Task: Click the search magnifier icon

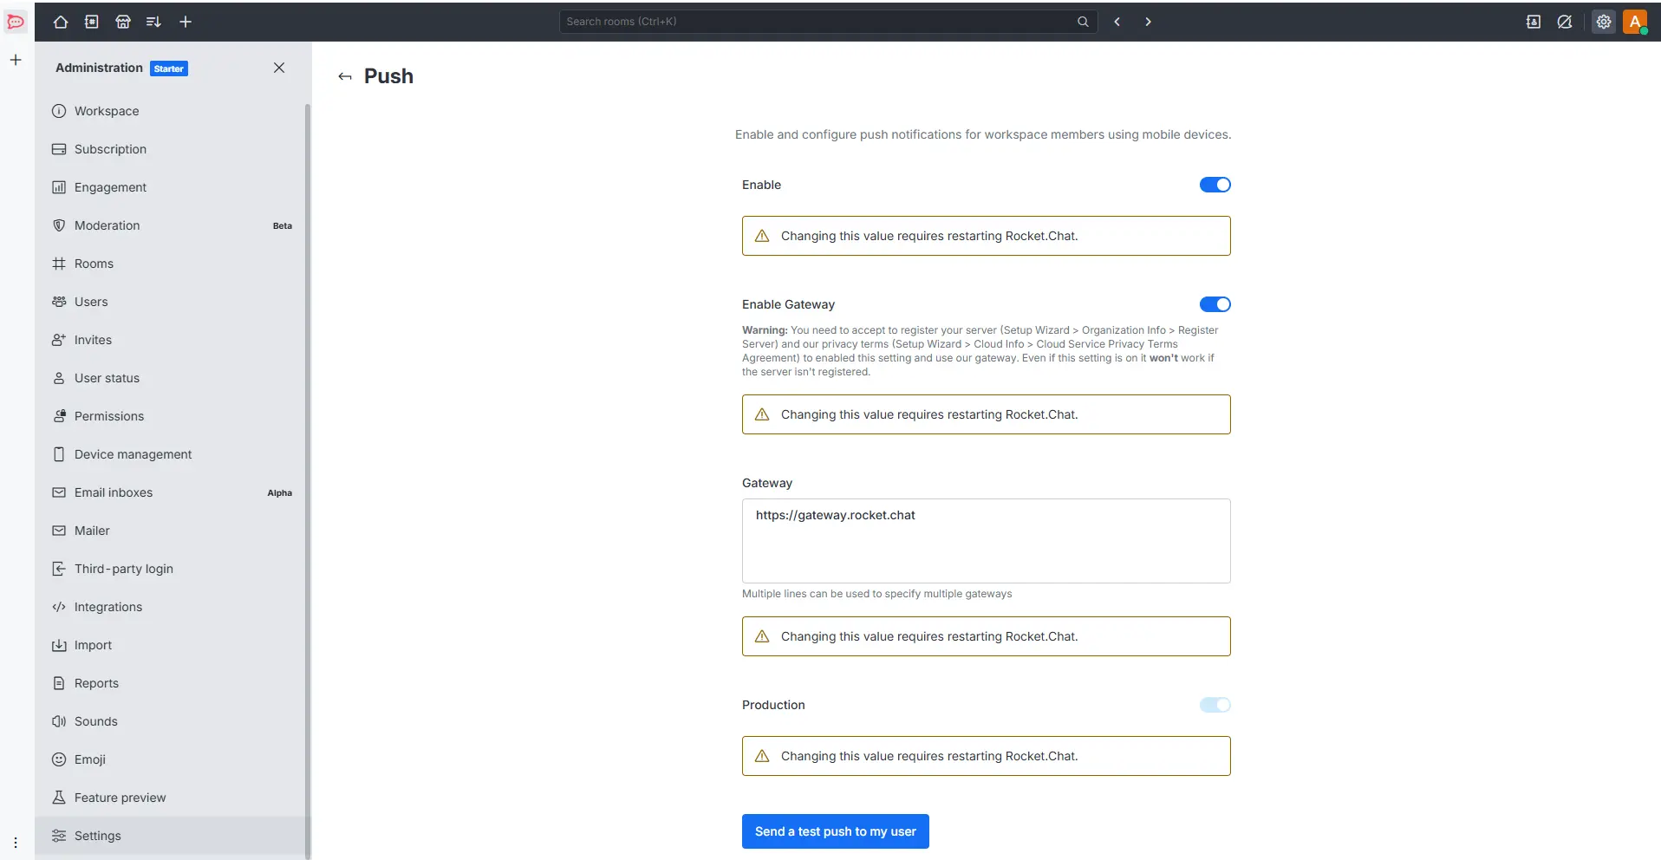Action: coord(1083,22)
